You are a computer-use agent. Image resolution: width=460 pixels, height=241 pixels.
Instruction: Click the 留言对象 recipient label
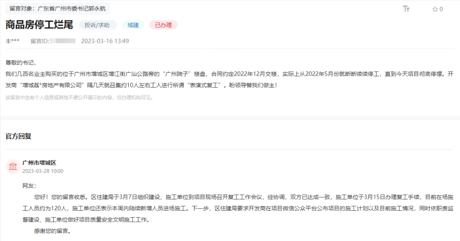coord(57,9)
